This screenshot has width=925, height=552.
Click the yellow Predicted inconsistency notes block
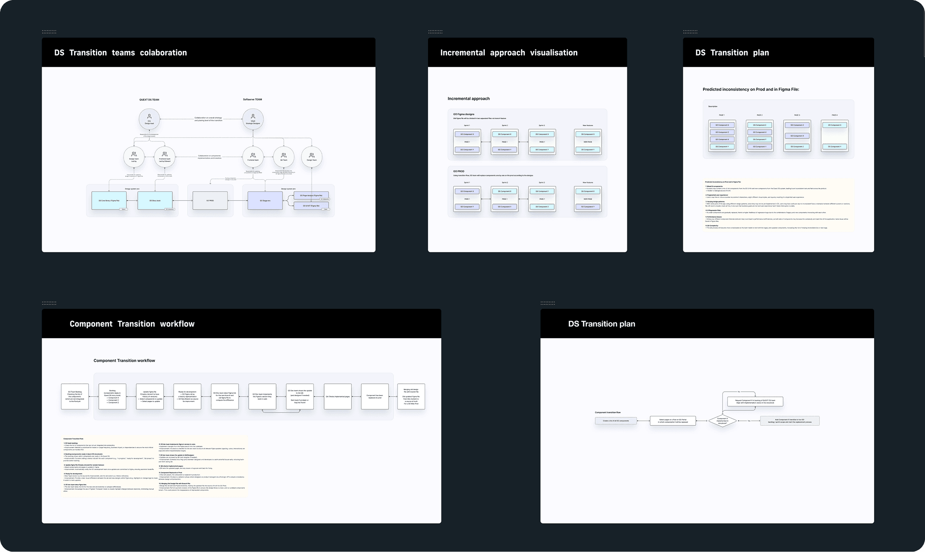coord(778,205)
